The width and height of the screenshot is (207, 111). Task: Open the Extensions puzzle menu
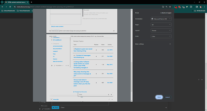point(191,7)
